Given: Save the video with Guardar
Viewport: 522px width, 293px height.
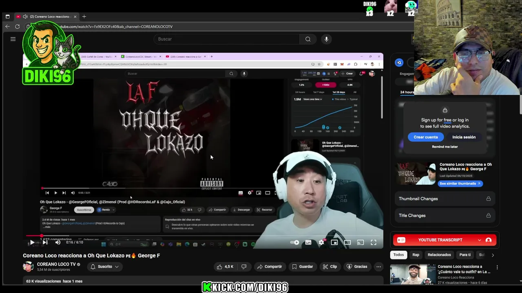Looking at the screenshot, I should [302, 267].
